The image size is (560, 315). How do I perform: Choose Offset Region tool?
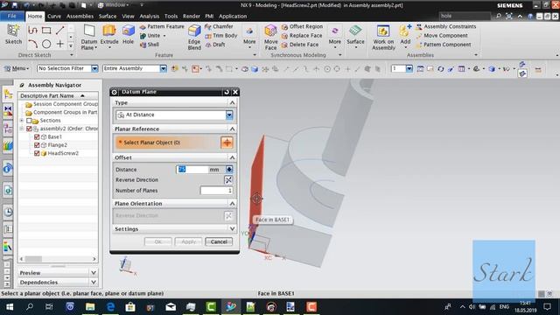click(x=302, y=26)
